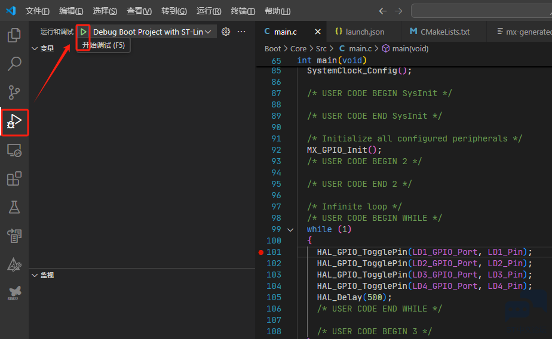
Task: Open the 转到(G) menu
Action: [174, 11]
